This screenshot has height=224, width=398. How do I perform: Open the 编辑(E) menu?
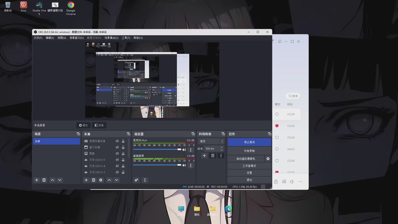click(50, 38)
